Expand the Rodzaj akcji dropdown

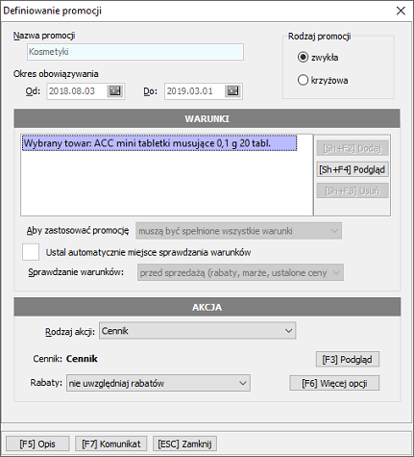click(197, 331)
